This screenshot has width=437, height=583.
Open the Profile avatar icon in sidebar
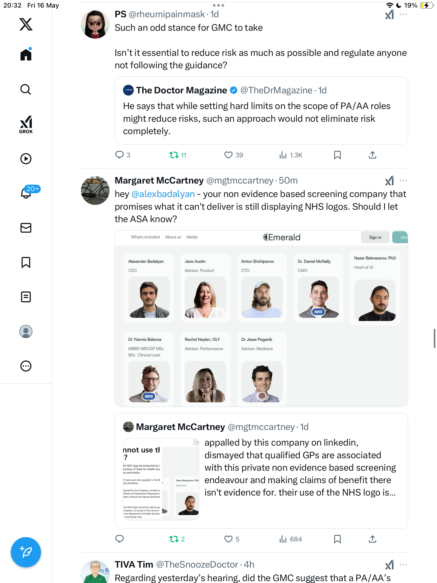(x=26, y=331)
